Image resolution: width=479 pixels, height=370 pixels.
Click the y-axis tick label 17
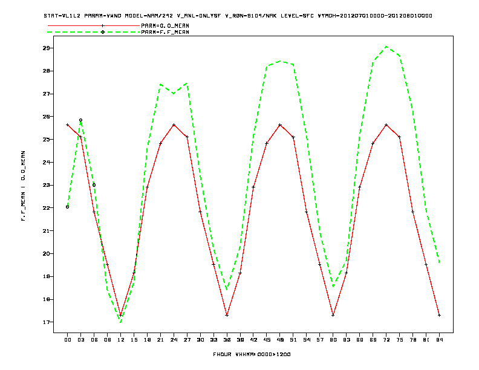[46, 322]
